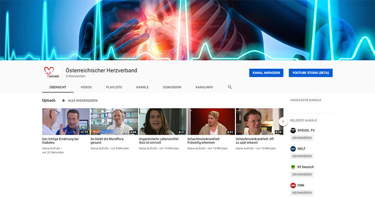Switch to the Videos tab
375x197 pixels.
[x=86, y=87]
